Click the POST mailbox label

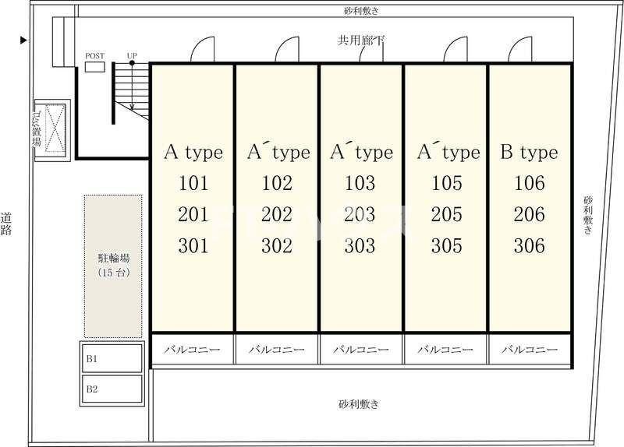[x=94, y=56]
